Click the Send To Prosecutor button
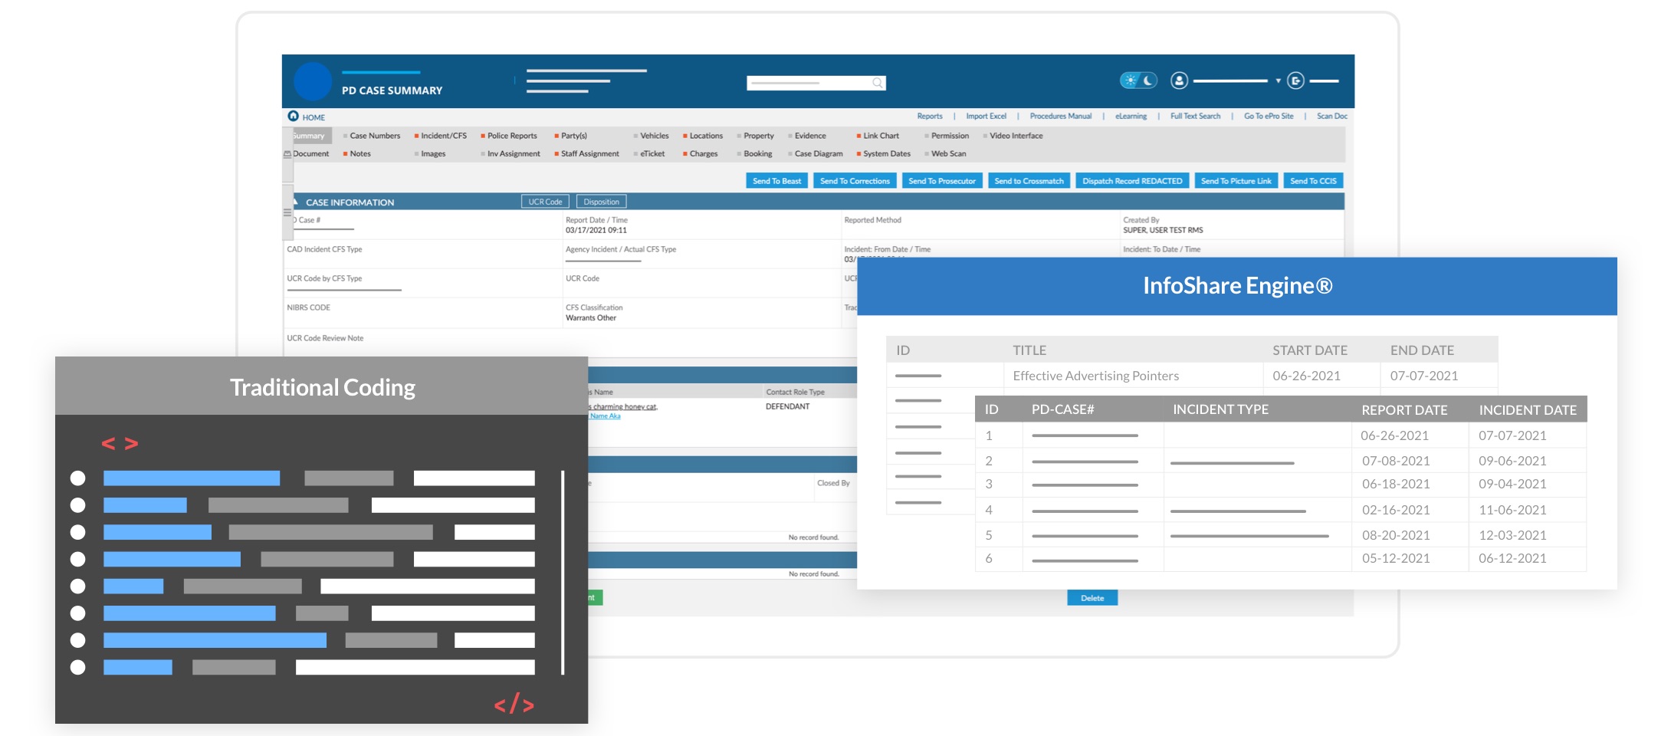The image size is (1671, 736). (x=941, y=181)
